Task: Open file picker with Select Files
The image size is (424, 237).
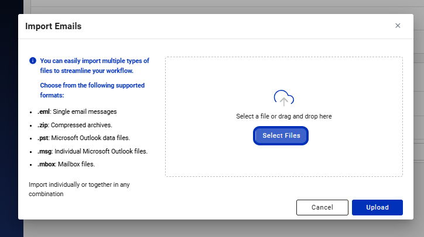Action: (281, 135)
